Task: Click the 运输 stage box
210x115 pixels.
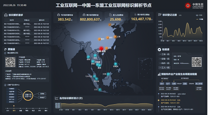Action: pyautogui.click(x=185, y=84)
